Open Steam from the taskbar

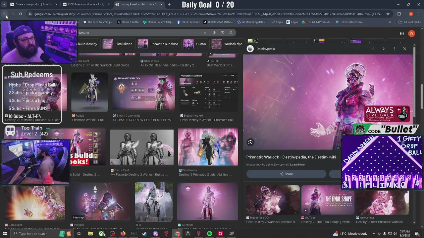144,234
